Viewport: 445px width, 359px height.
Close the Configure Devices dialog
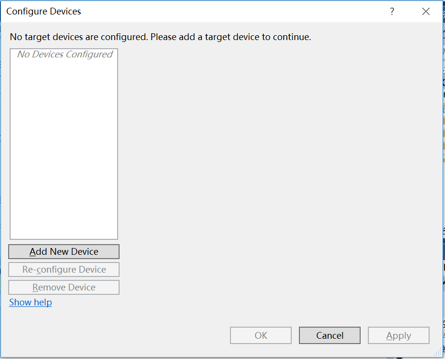426,12
